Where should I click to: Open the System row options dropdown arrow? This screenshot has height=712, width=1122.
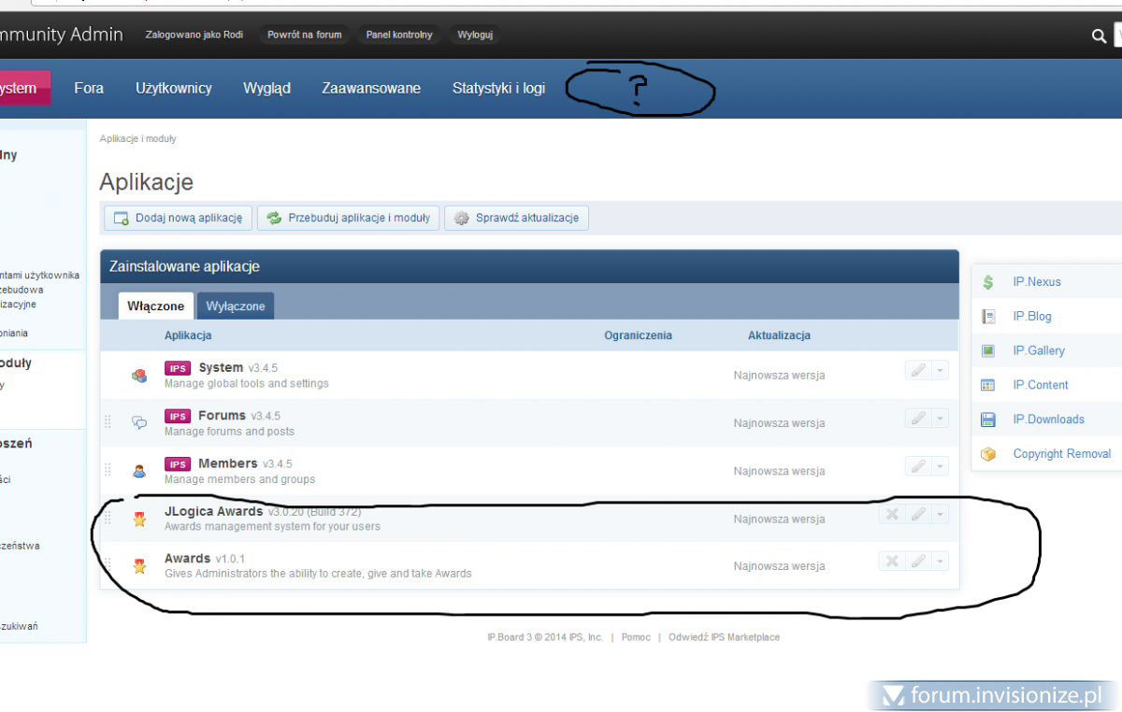point(940,371)
